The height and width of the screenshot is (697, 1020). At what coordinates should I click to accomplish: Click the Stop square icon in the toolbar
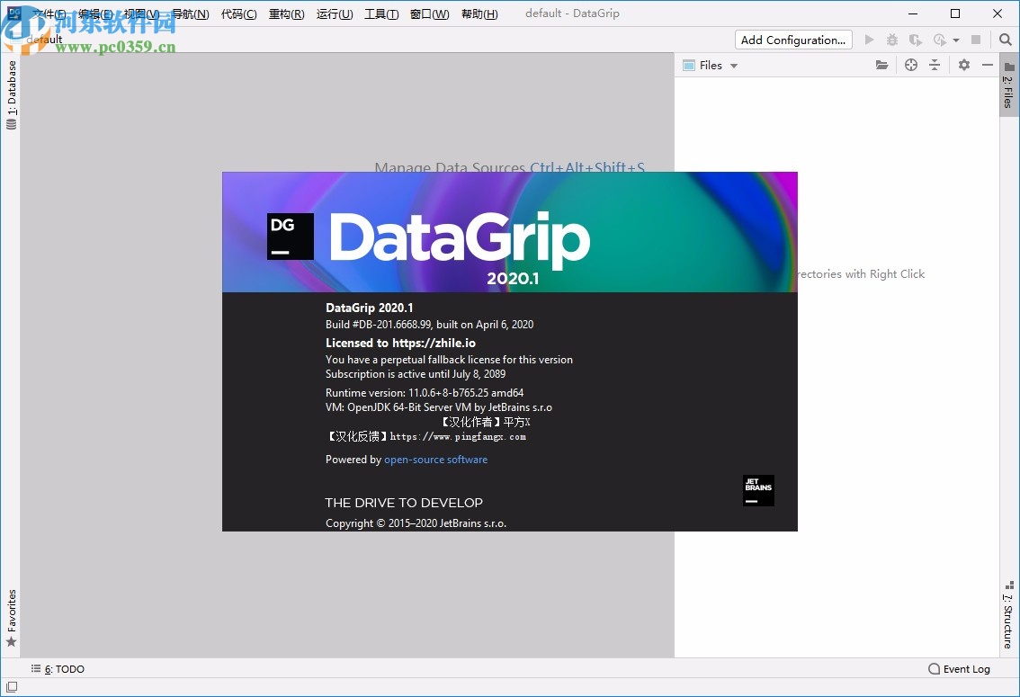pos(976,40)
